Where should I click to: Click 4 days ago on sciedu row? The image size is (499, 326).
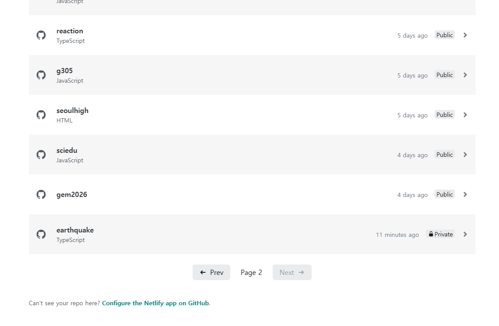tap(412, 155)
